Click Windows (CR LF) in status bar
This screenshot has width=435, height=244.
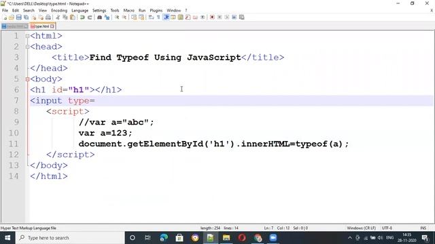click(x=361, y=228)
